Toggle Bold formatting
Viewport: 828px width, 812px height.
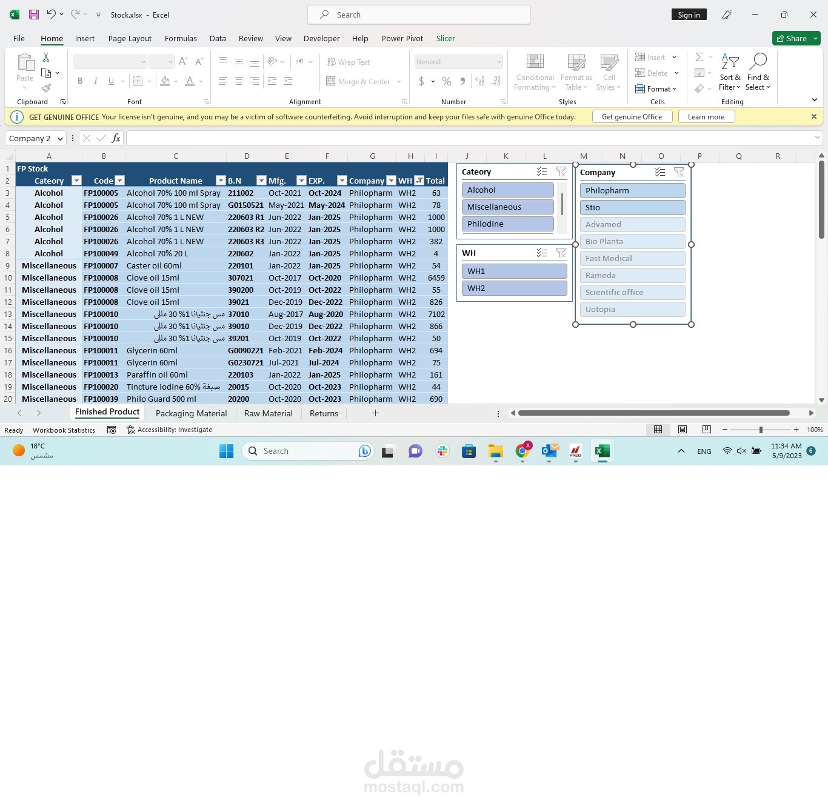(80, 81)
